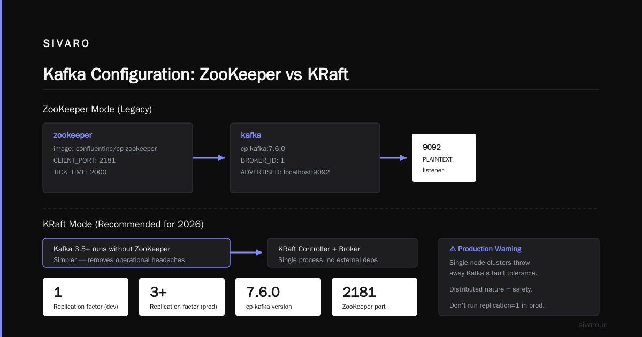Screen dimensions: 642x337
Task: Select the 'Production Warning' heading text
Action: [490, 249]
